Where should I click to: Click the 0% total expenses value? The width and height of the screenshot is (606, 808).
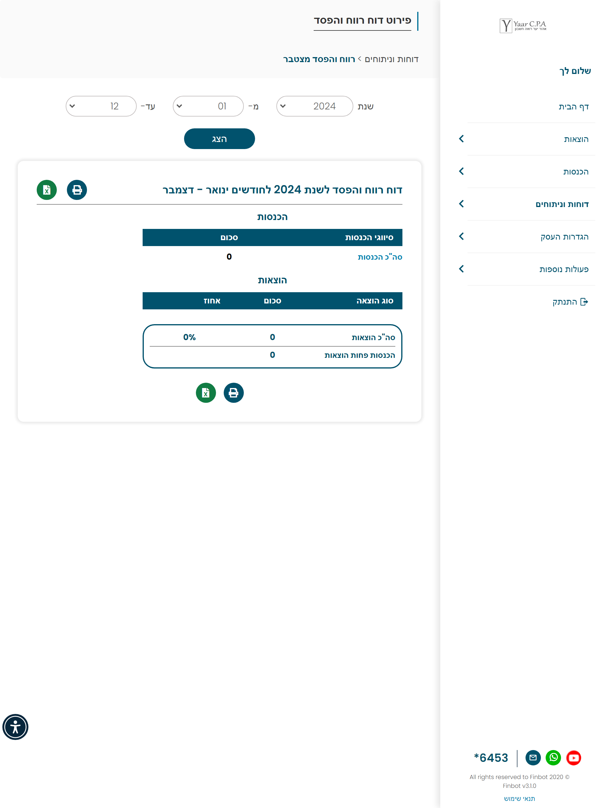click(189, 337)
